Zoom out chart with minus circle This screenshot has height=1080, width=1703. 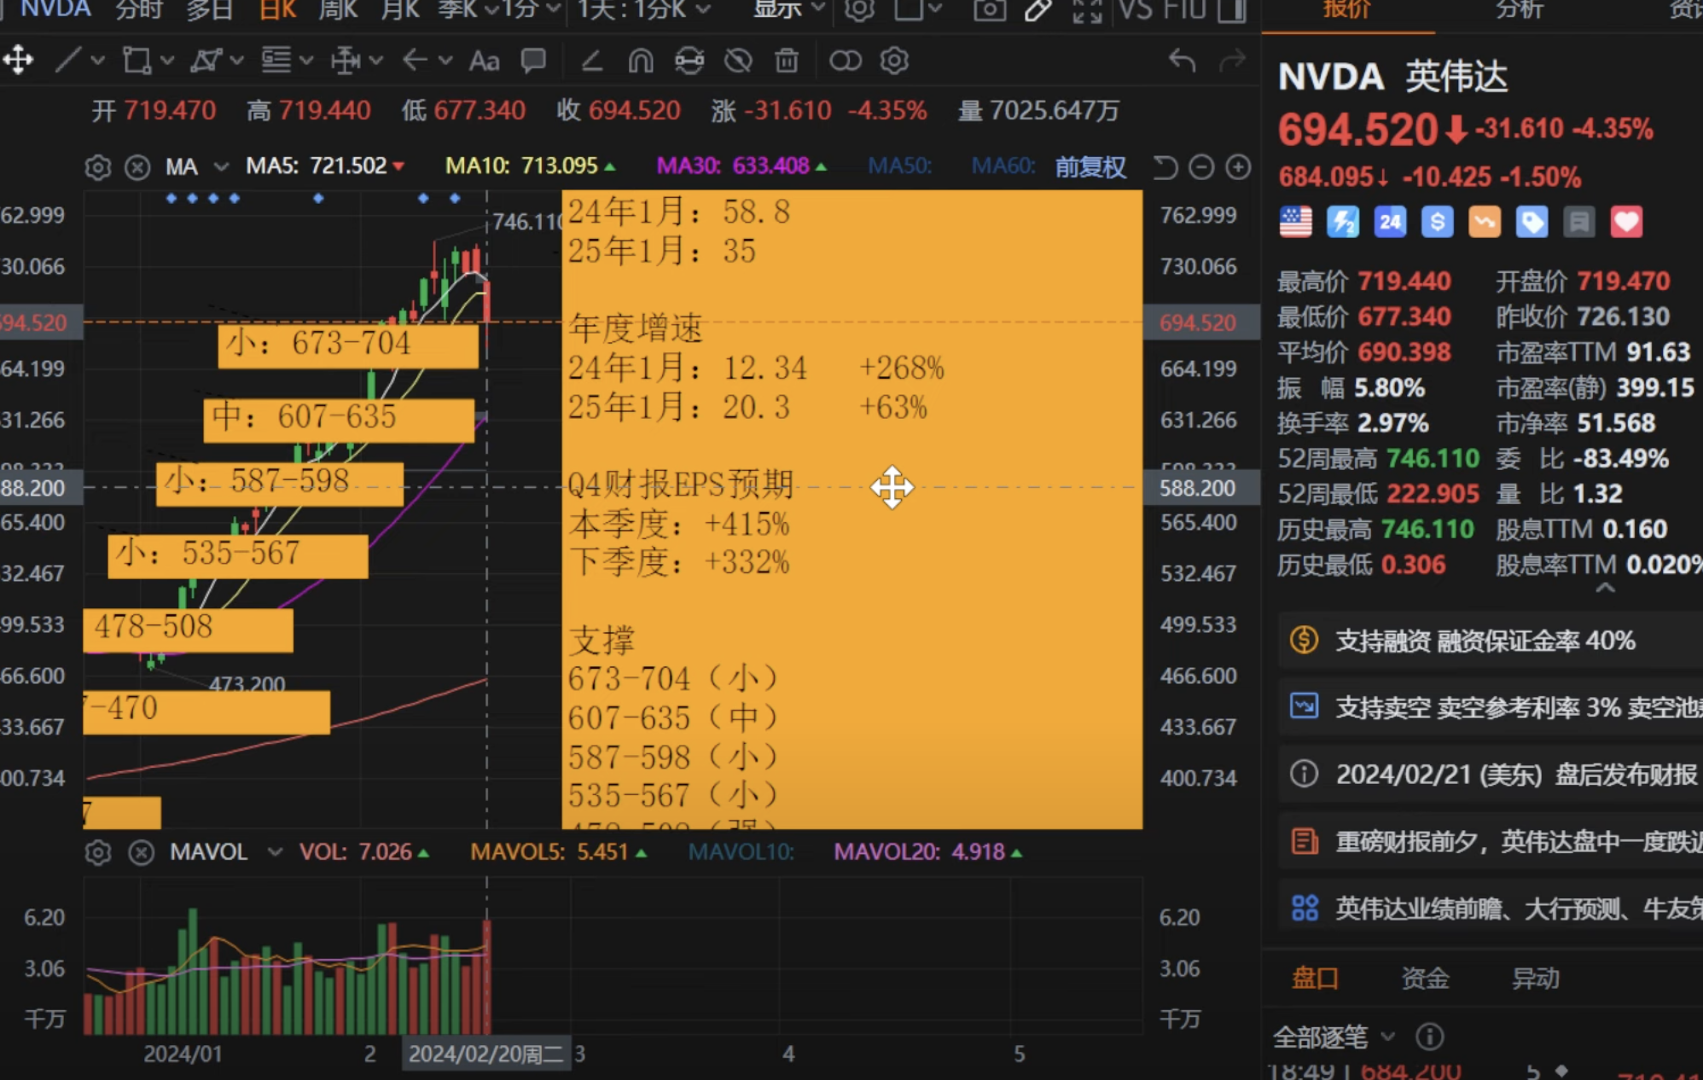click(x=1201, y=167)
